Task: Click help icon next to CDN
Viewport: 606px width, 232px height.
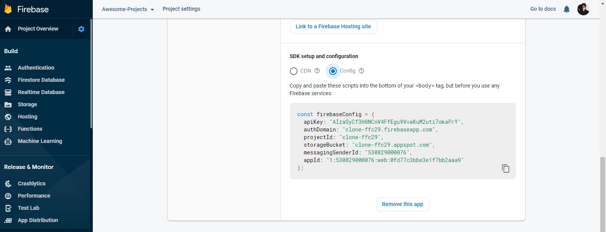Action: point(317,71)
